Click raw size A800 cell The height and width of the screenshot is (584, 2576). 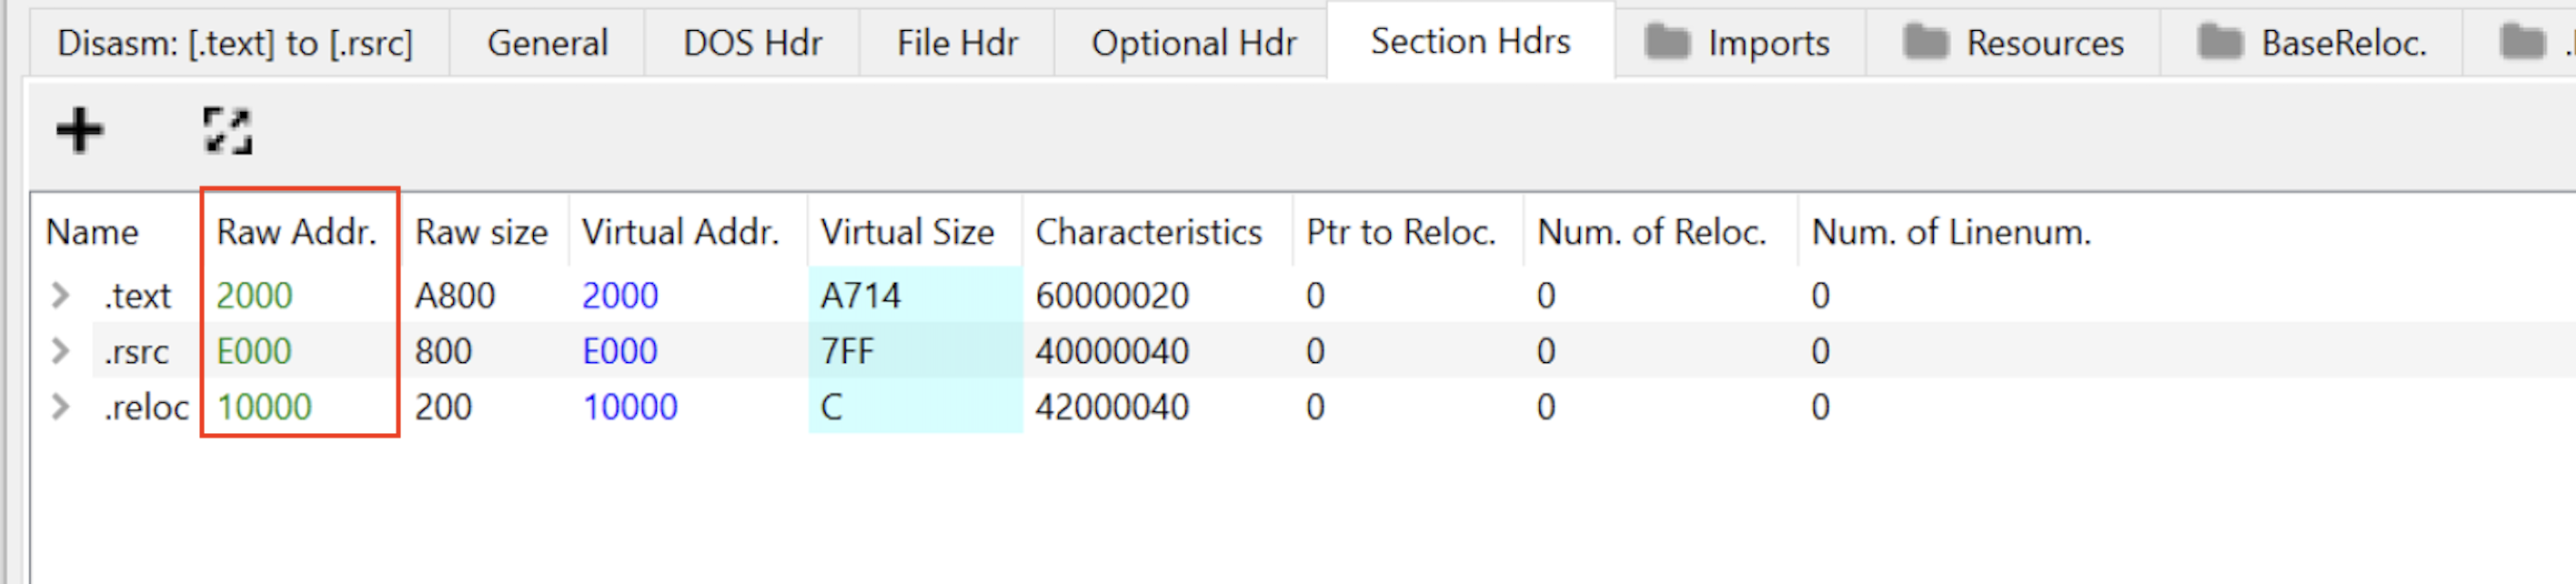point(455,296)
